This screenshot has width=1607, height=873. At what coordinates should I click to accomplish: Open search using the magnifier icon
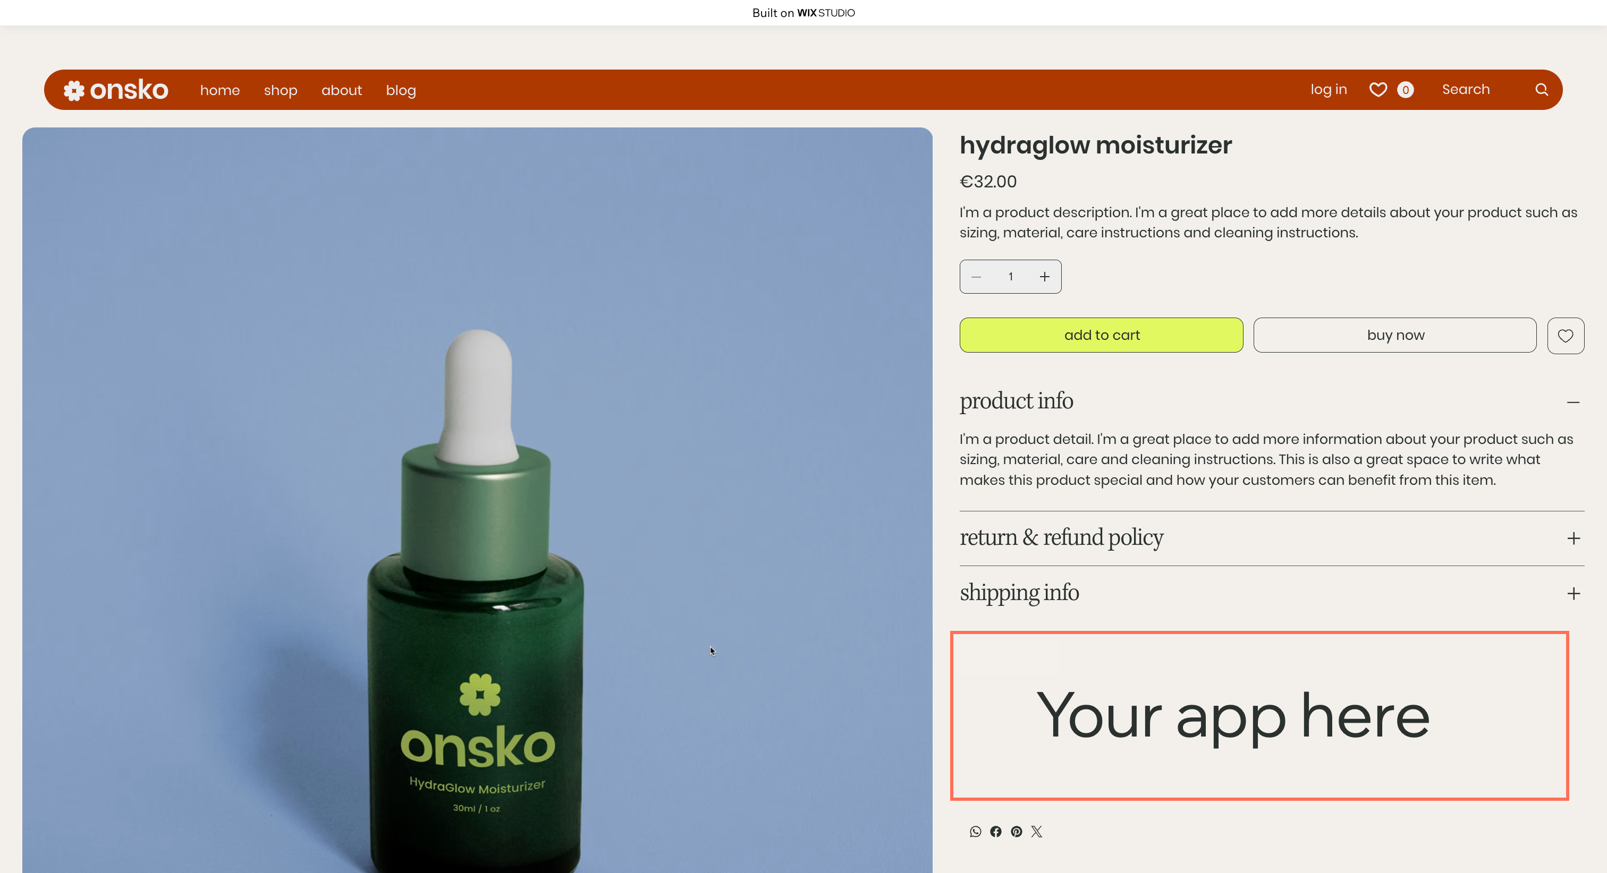pyautogui.click(x=1542, y=89)
